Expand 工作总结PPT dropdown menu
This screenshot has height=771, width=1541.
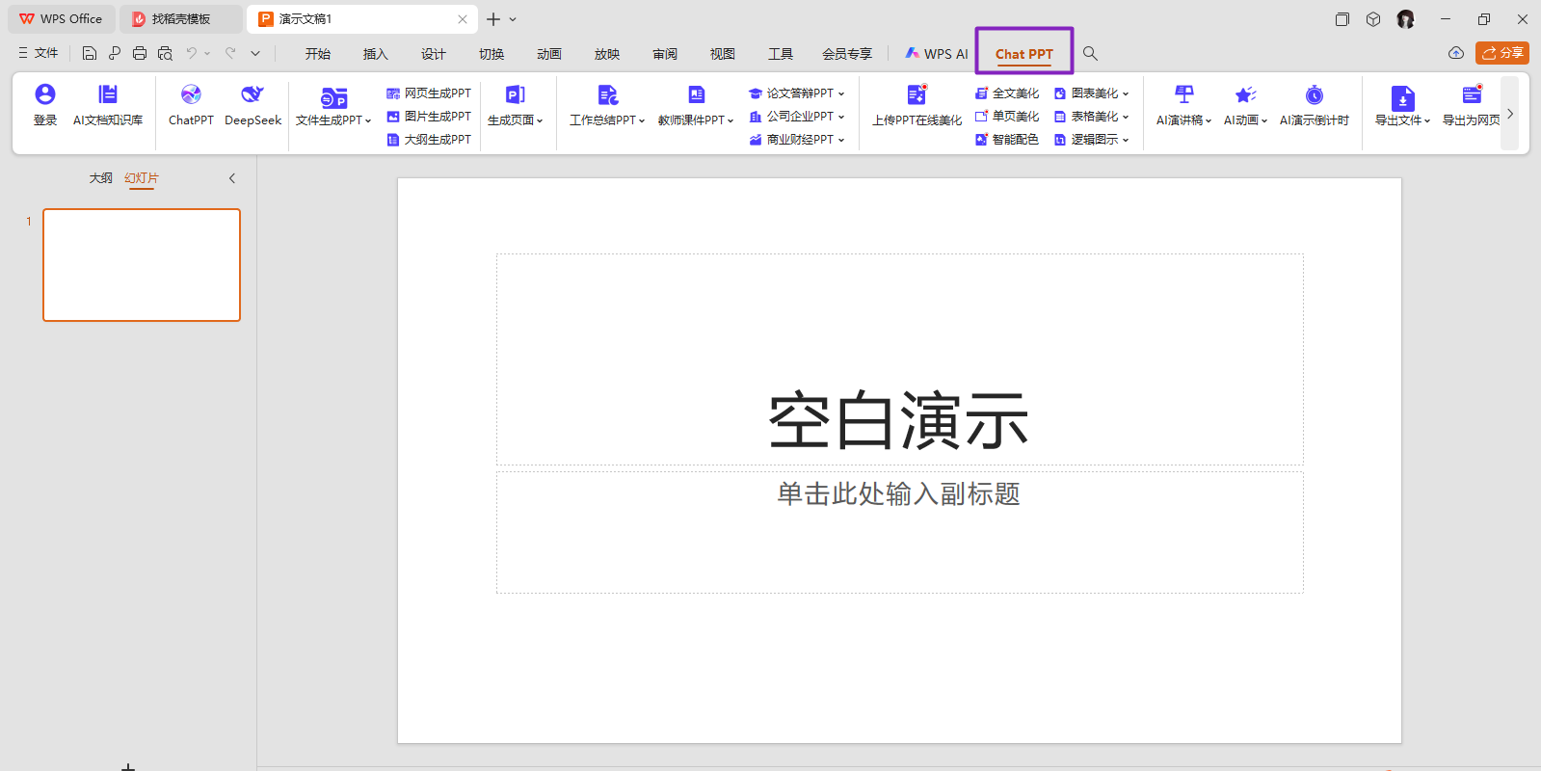607,120
